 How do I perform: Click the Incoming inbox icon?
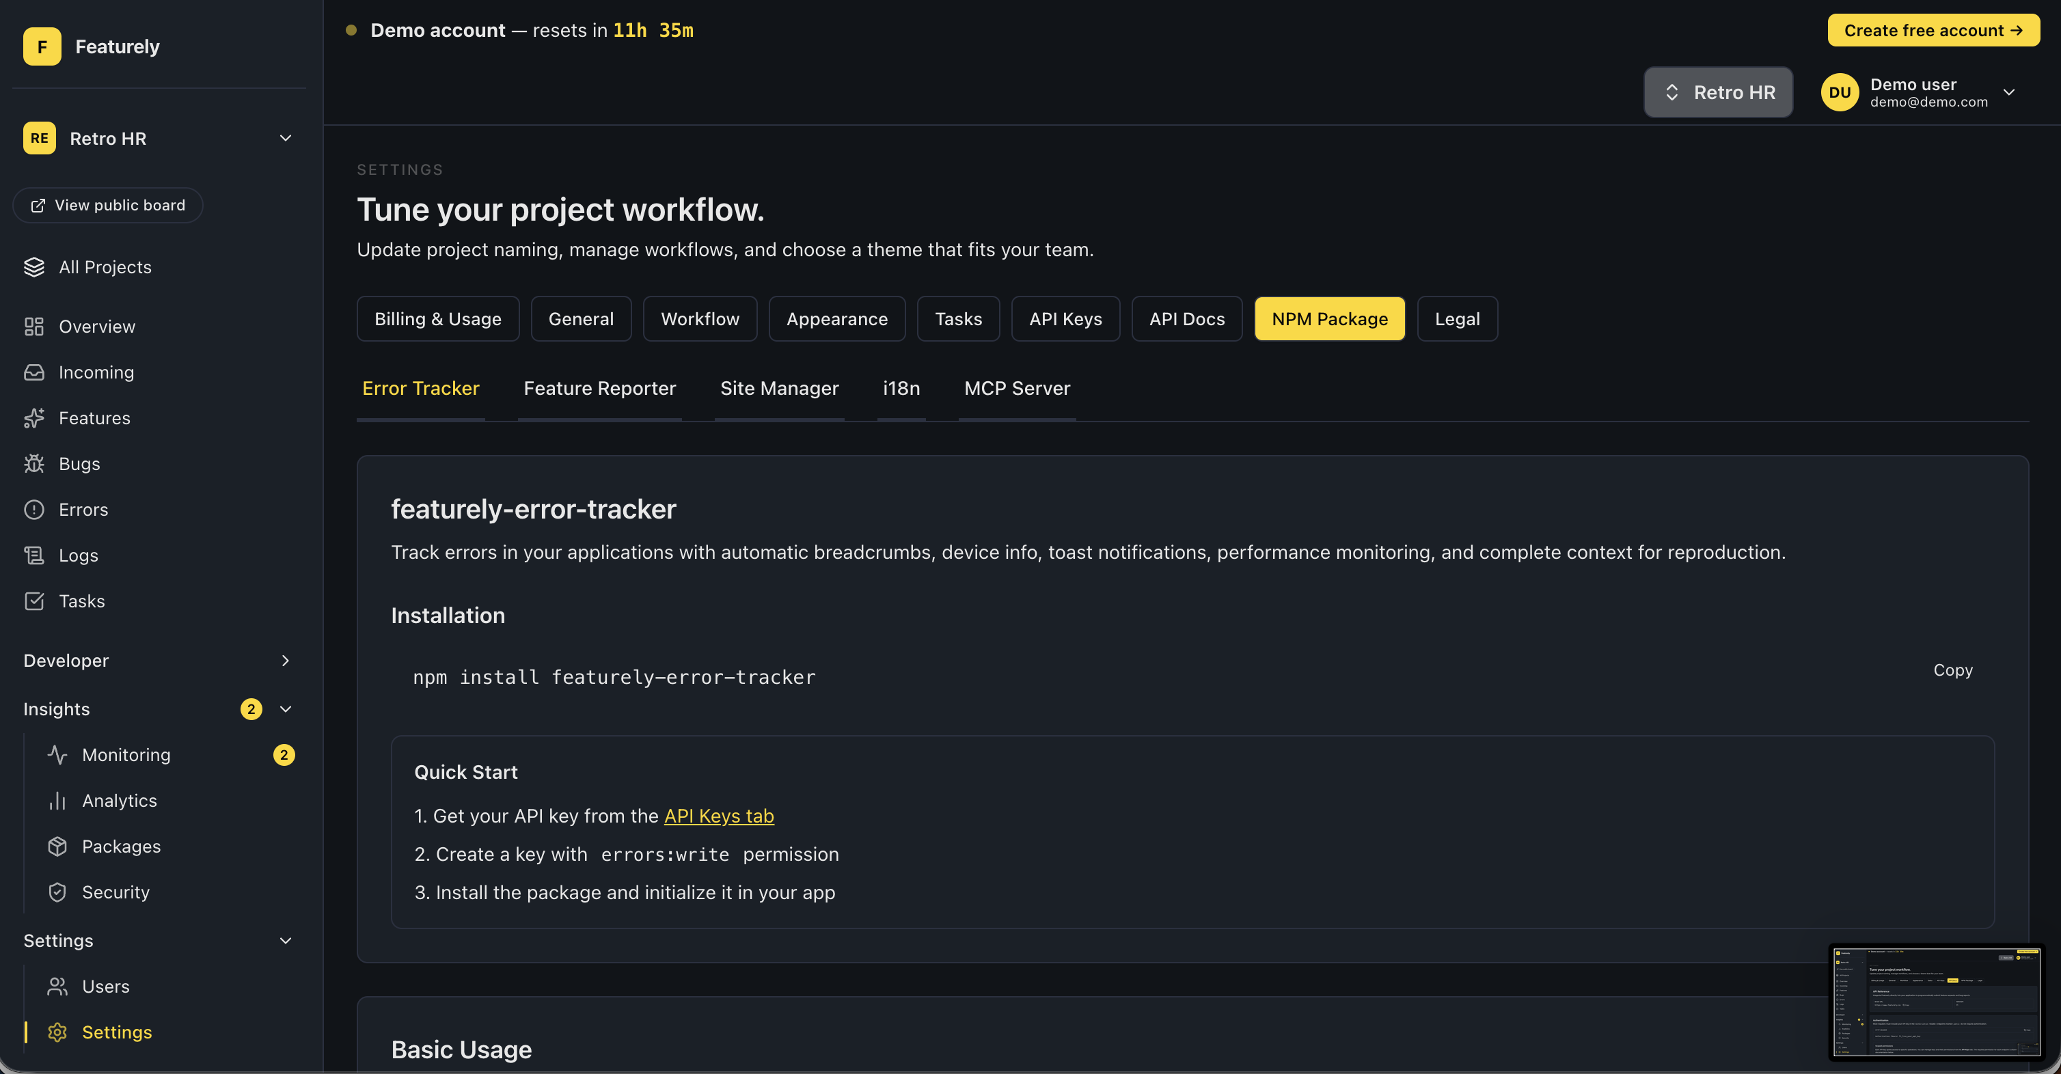click(x=33, y=372)
